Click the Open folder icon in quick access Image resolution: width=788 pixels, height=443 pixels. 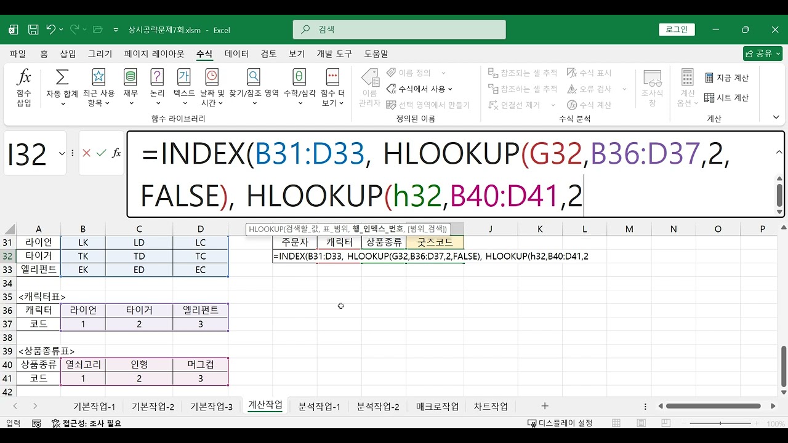(x=97, y=30)
